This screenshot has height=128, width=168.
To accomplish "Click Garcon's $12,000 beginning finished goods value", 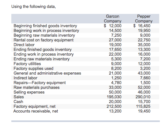I will 113,26.
